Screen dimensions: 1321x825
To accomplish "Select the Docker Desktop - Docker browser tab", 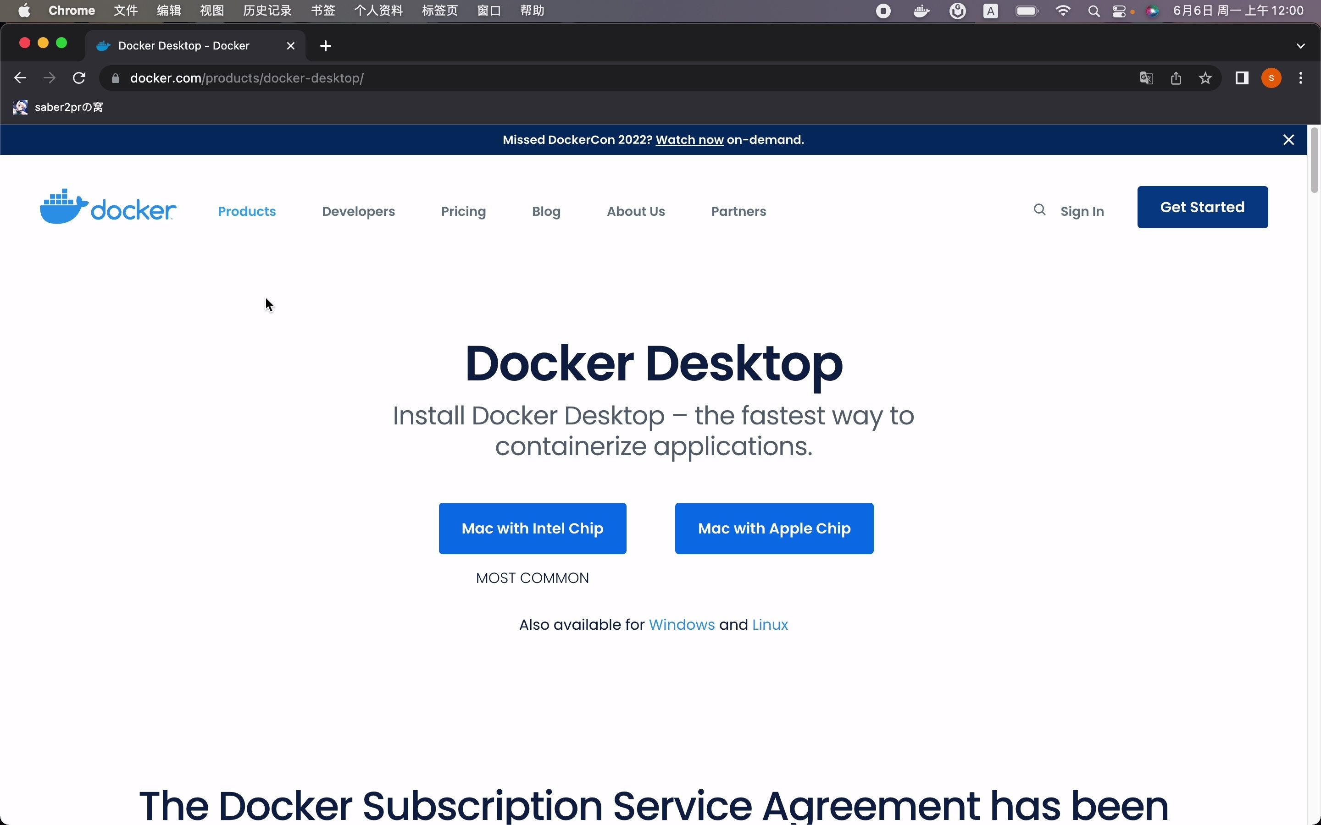I will [183, 46].
